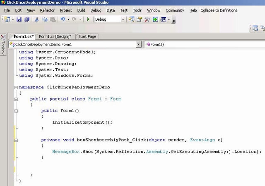Collapse the public Form1() constructor block
Image resolution: width=265 pixels, height=186 pixels.
point(16,111)
